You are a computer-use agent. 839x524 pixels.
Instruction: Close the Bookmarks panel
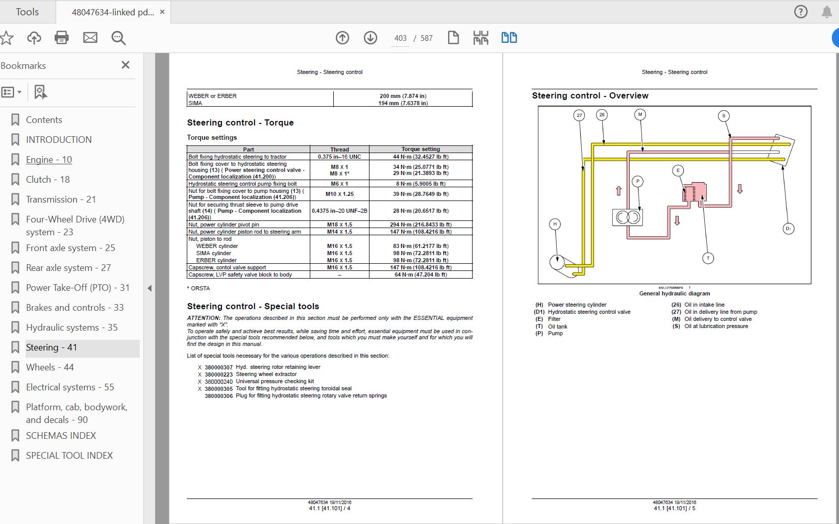[126, 65]
